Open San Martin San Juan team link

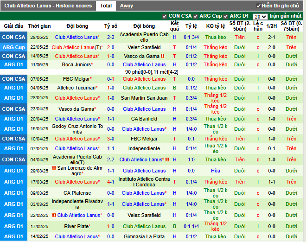pos(144,98)
